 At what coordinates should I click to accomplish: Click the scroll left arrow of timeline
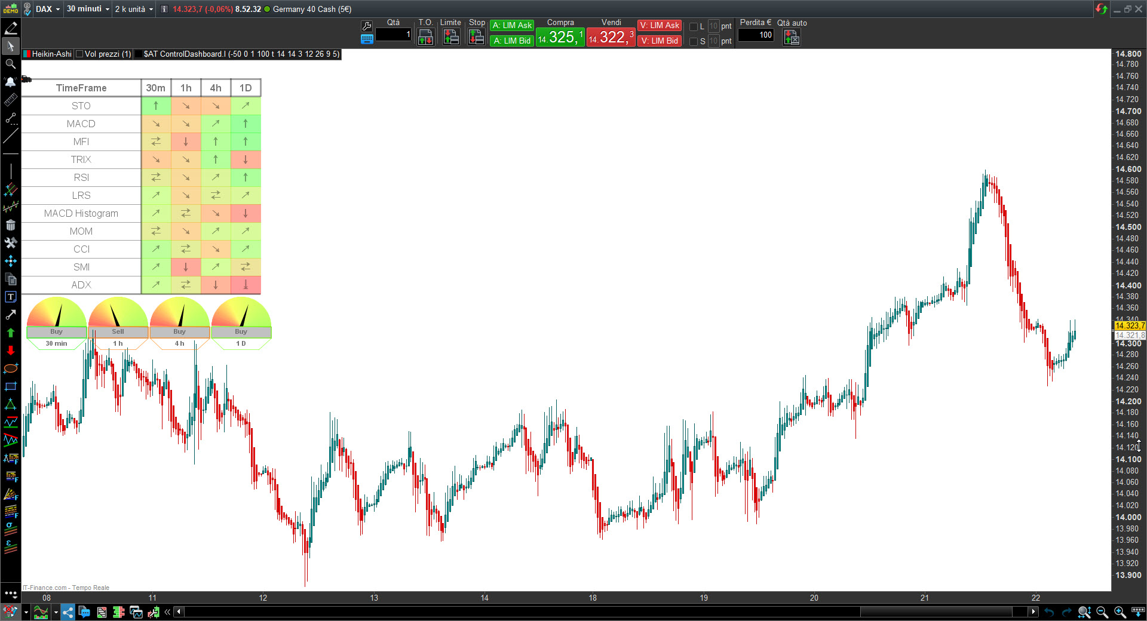[179, 611]
